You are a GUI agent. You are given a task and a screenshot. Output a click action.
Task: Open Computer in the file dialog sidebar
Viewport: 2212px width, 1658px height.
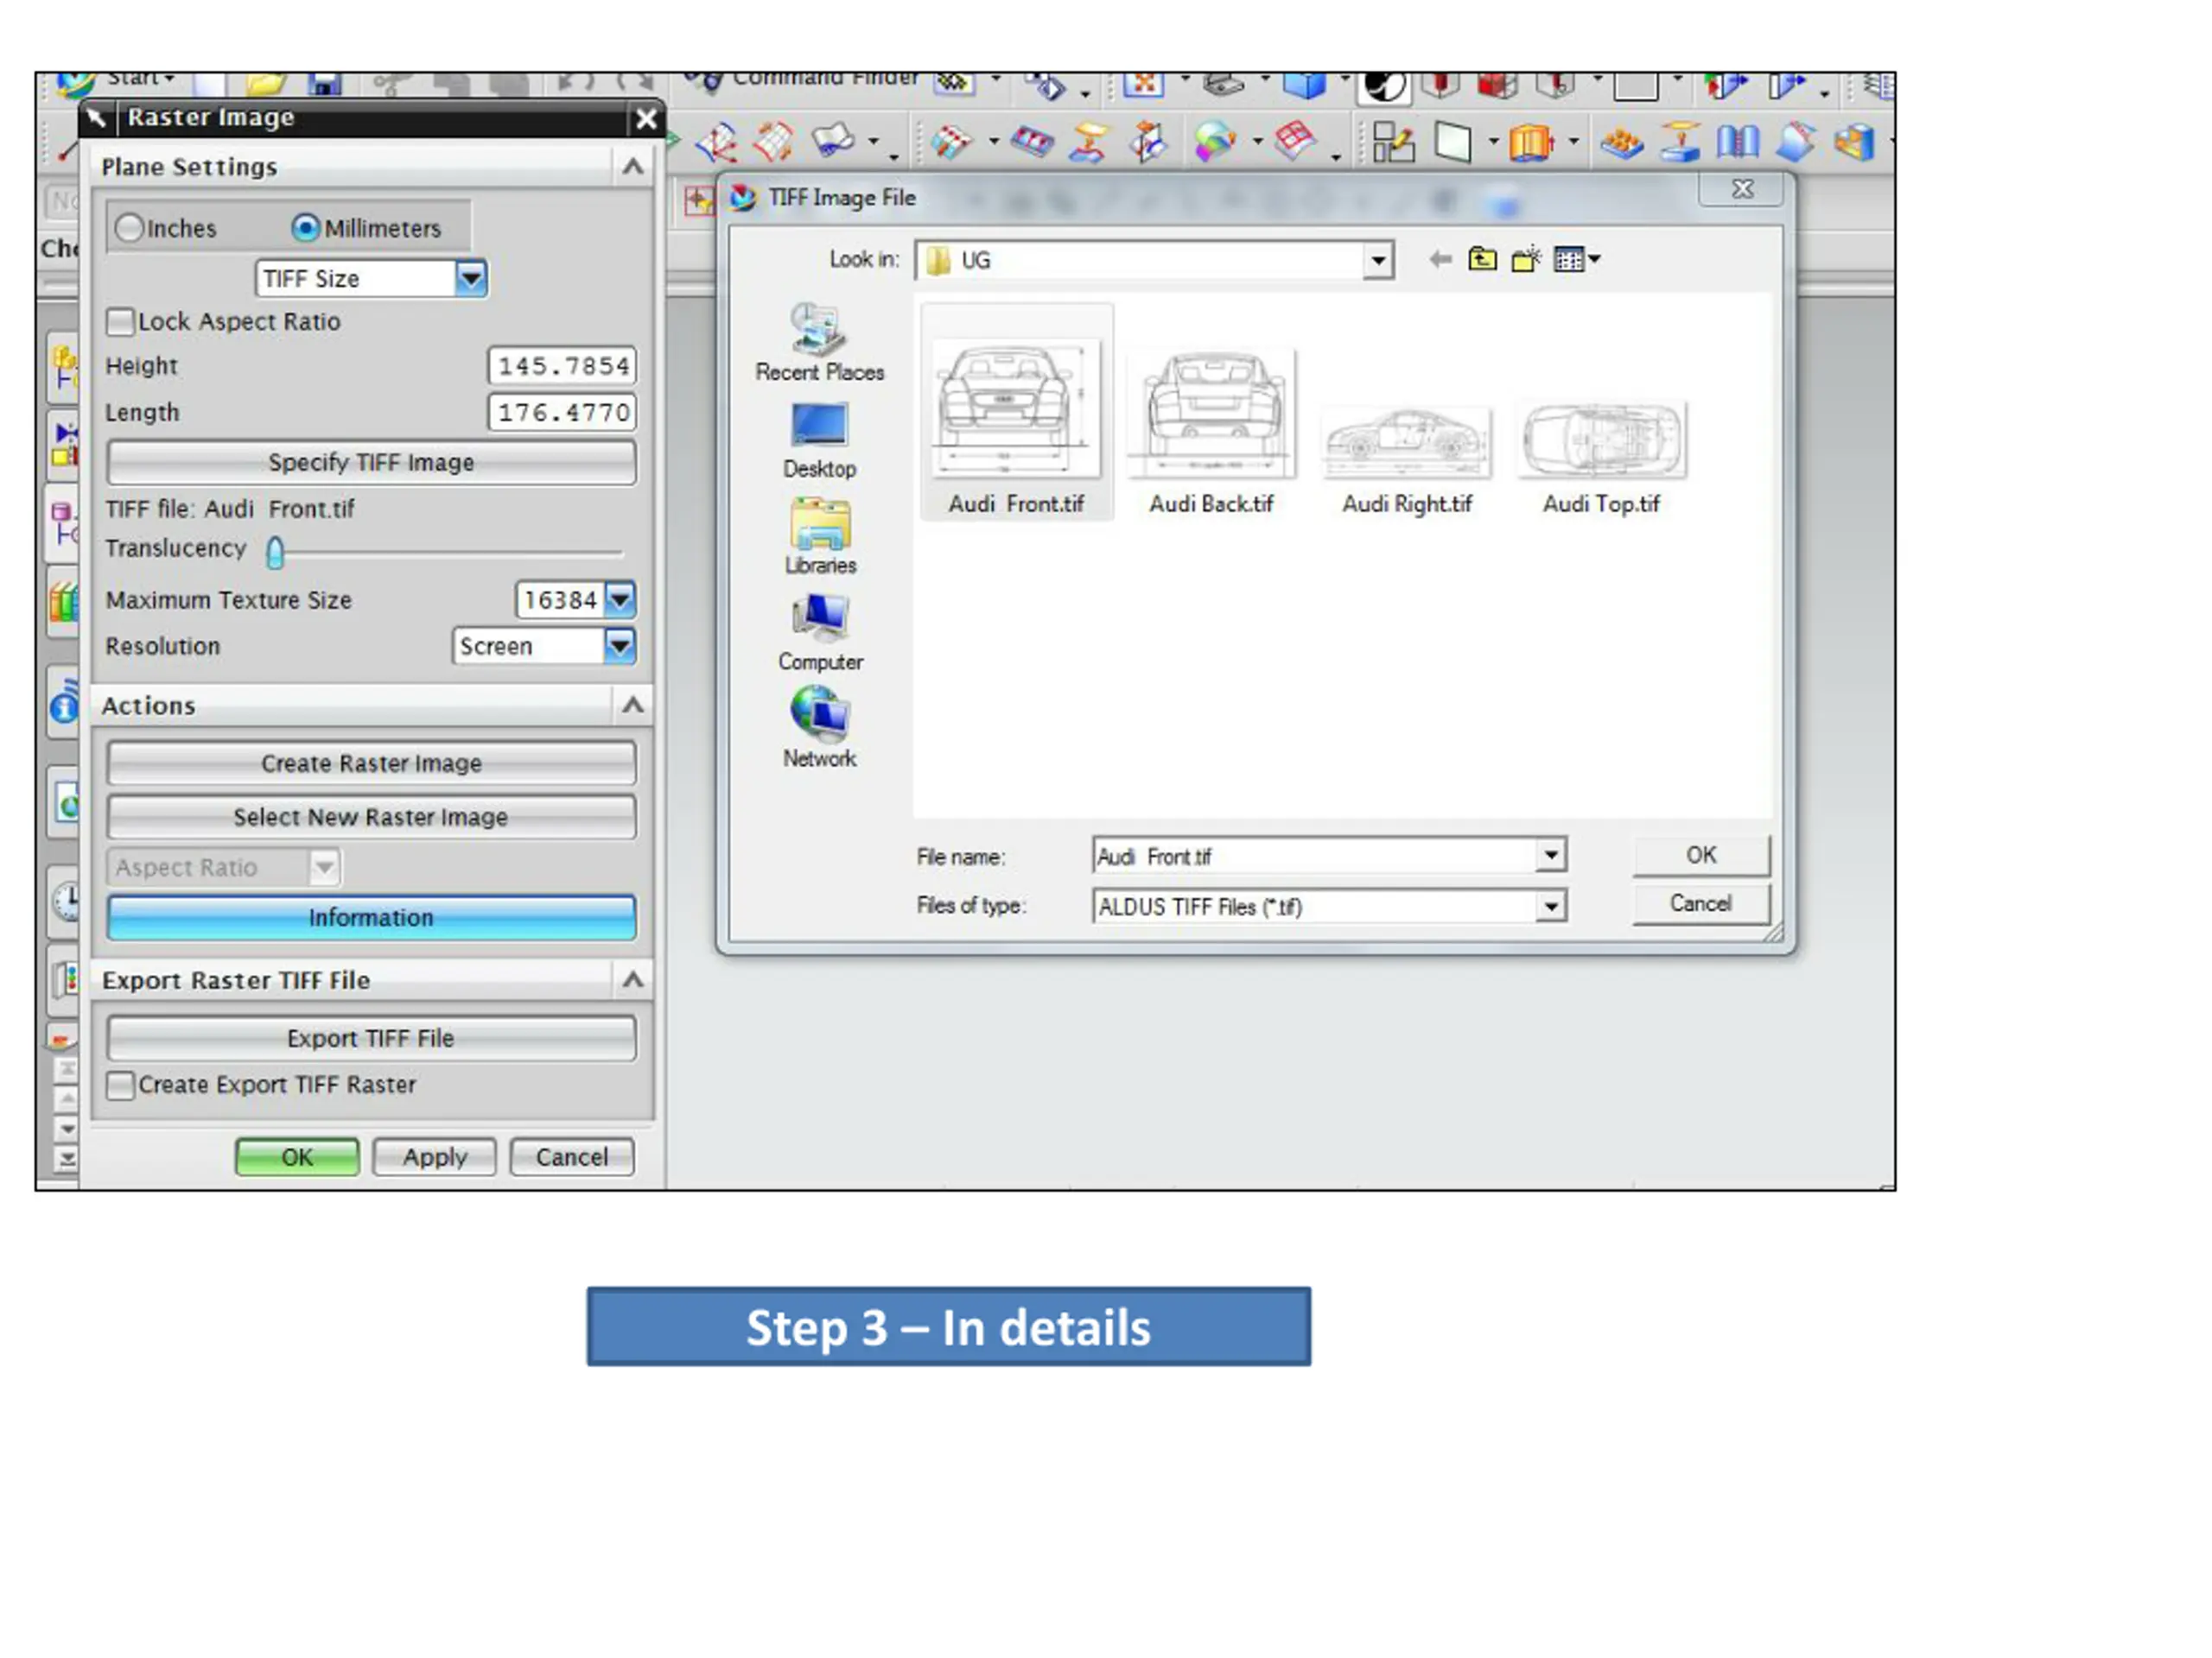[820, 633]
